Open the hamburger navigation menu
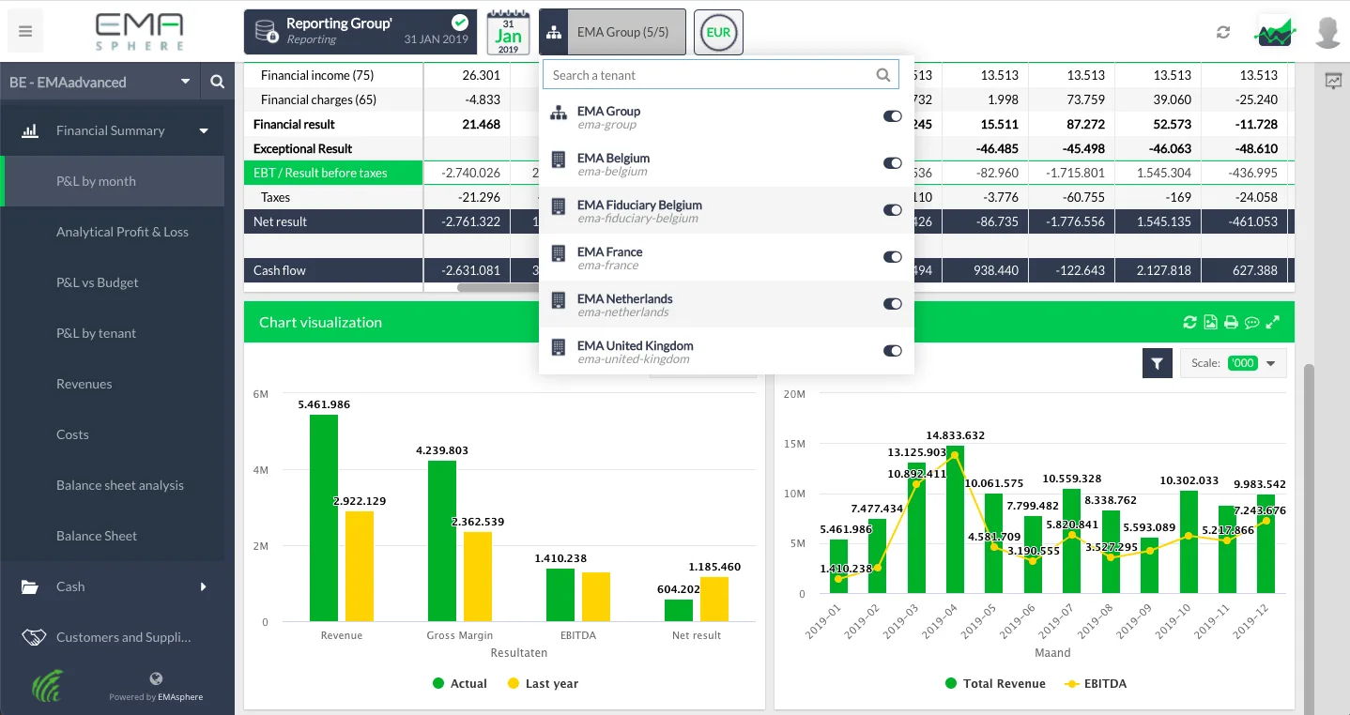The height and width of the screenshot is (715, 1350). (x=25, y=32)
